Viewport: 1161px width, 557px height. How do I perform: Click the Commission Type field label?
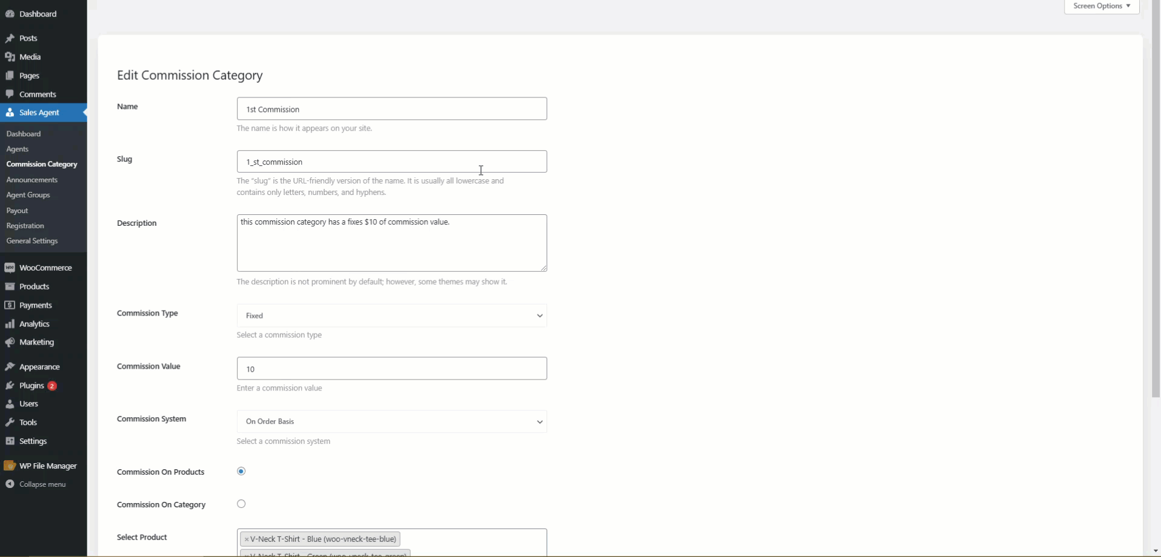coord(147,313)
